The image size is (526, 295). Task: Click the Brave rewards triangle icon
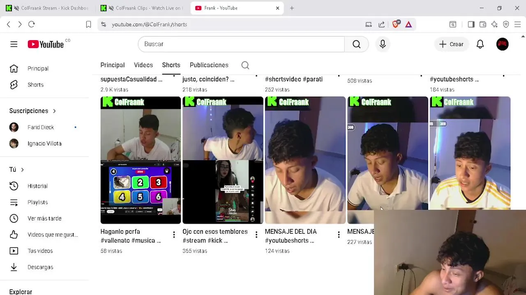click(x=408, y=25)
